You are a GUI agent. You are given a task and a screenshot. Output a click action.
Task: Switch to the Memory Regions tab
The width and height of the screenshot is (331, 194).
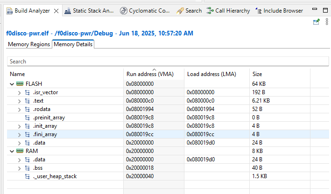coord(29,44)
